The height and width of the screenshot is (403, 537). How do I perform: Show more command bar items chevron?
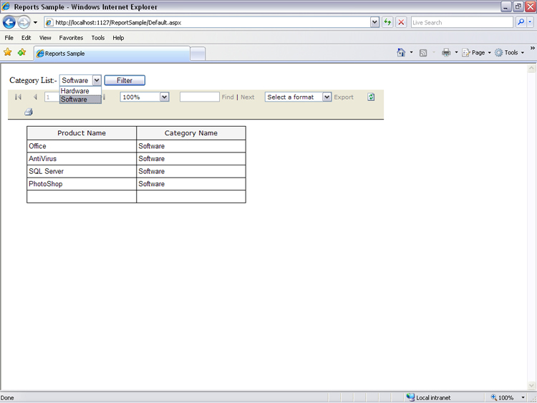pos(533,48)
